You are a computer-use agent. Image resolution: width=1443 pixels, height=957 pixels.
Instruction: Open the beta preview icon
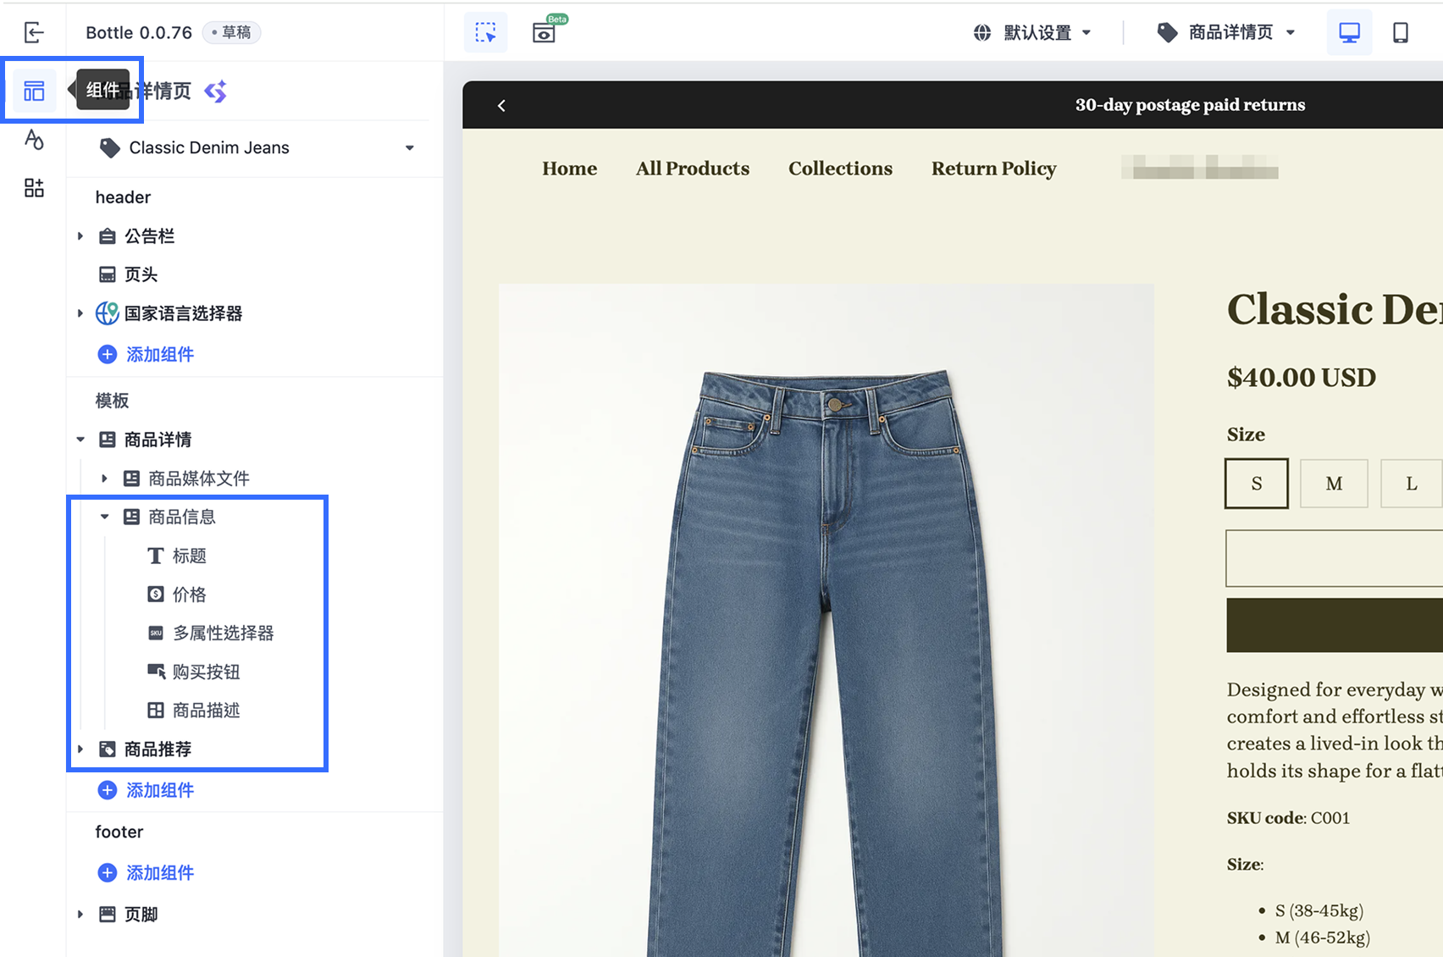pyautogui.click(x=545, y=33)
